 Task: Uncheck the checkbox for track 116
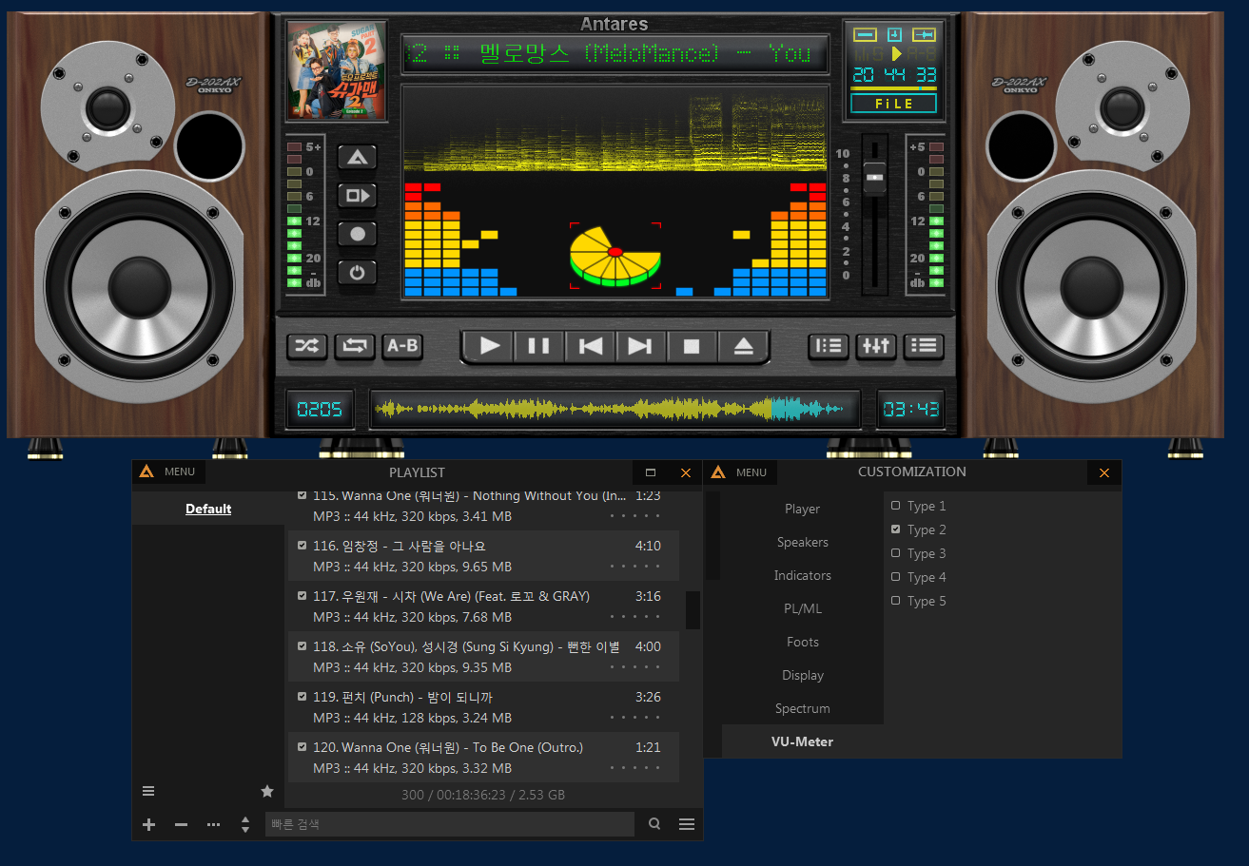(x=302, y=546)
